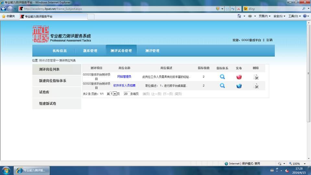Click the items-per-page input field
Screen dimensions: 311x175
(x=127, y=94)
